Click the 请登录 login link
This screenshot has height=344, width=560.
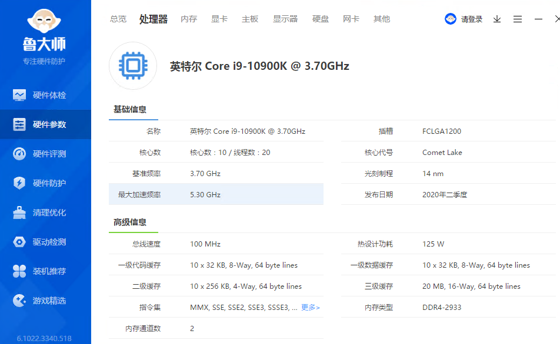(x=472, y=19)
